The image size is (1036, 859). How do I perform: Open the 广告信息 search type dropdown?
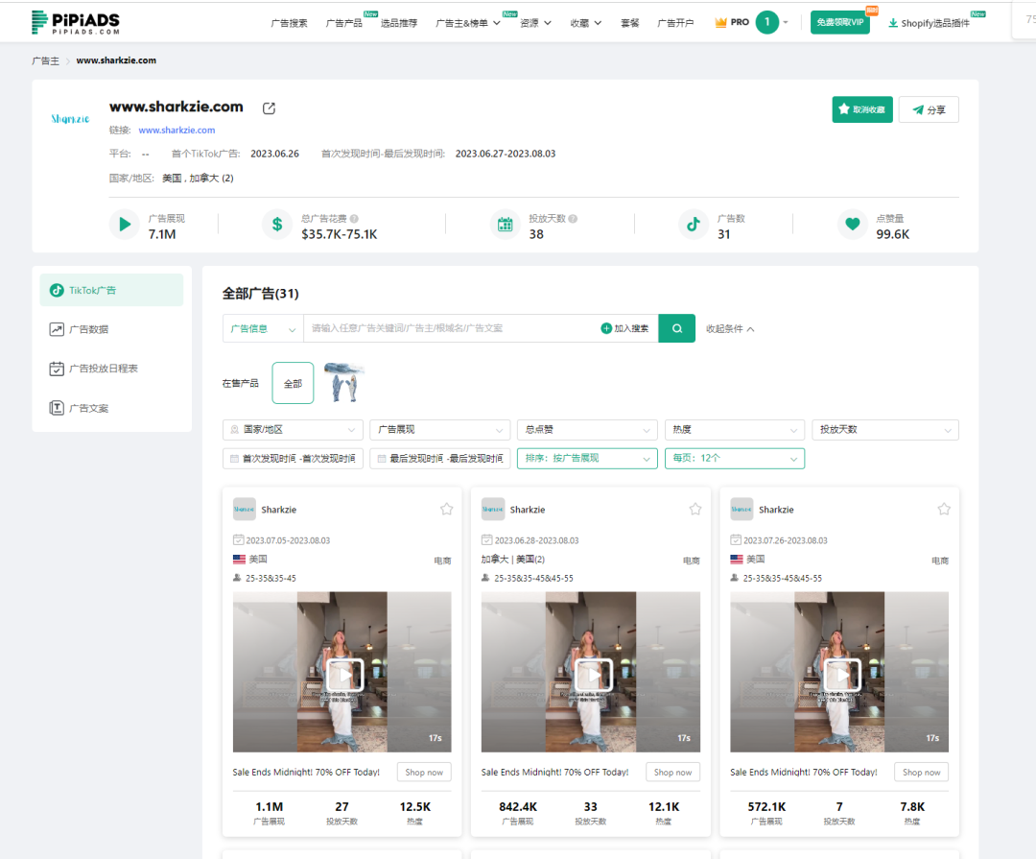tap(263, 328)
